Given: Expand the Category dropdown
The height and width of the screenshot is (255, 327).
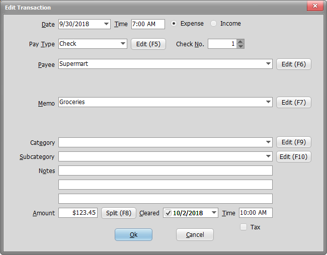Looking at the screenshot, I should [269, 142].
